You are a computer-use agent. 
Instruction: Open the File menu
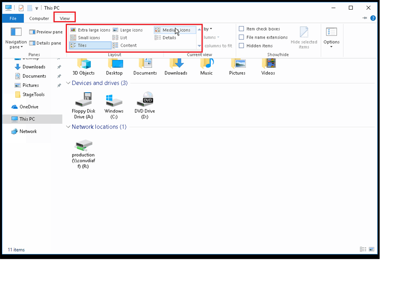pyautogui.click(x=13, y=18)
